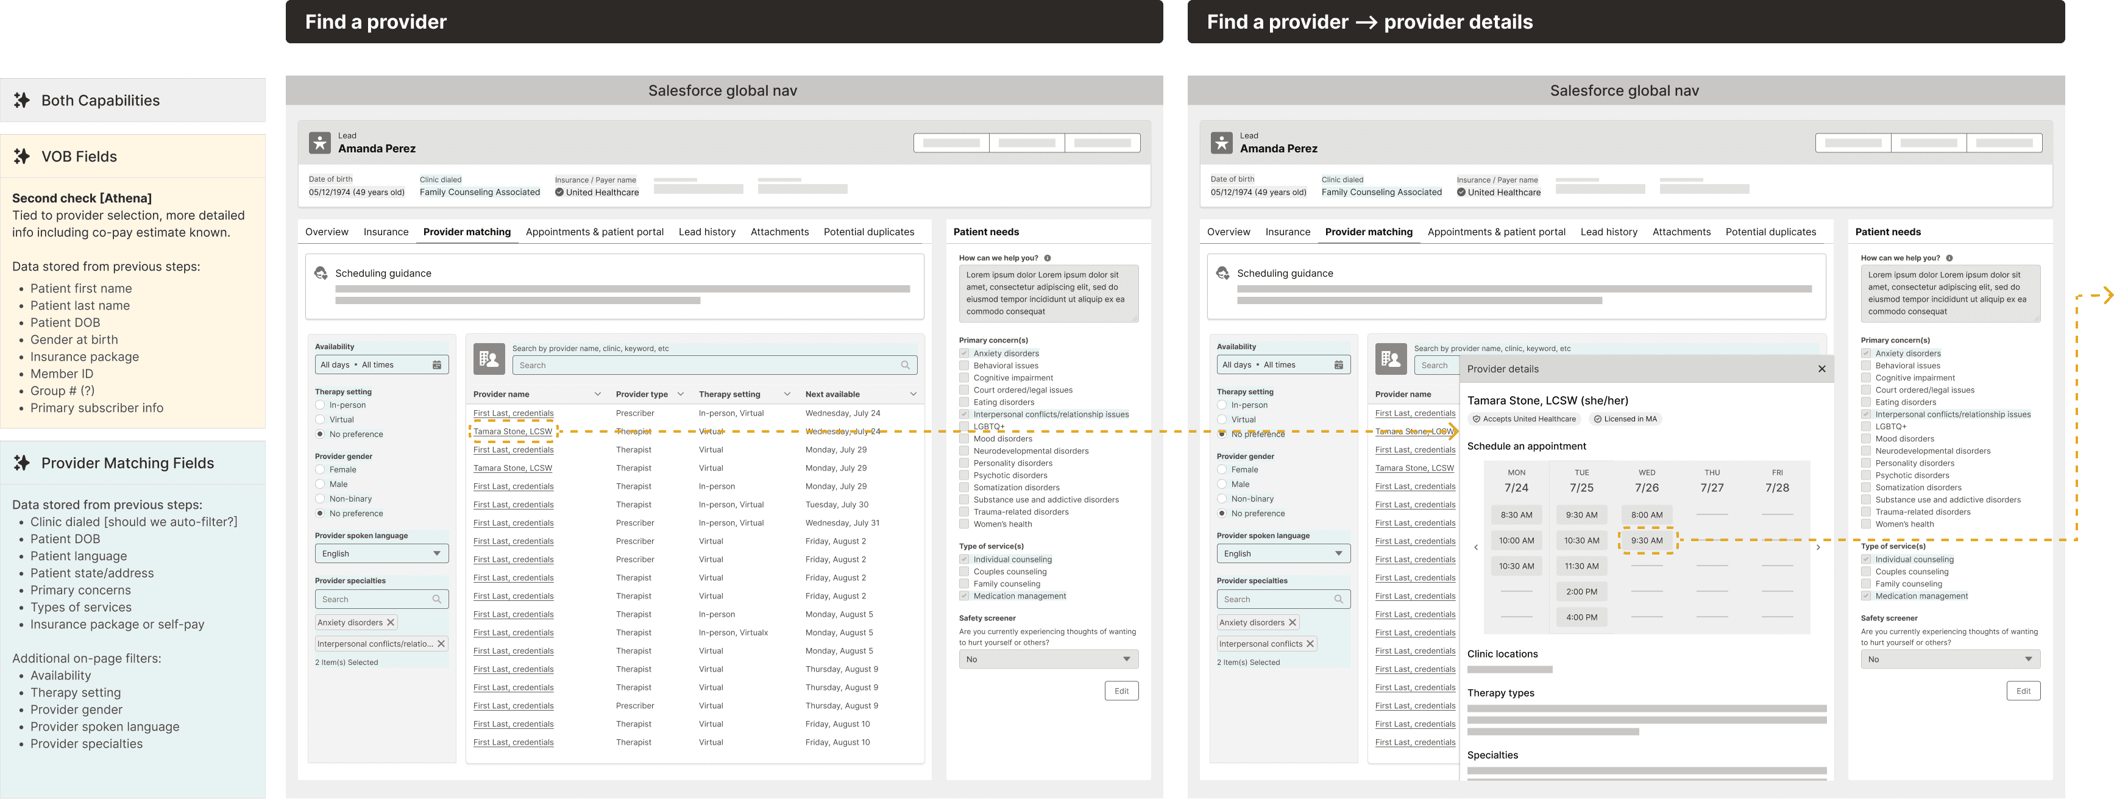Expand the Provider name column chevron on Find a provider screen
The width and height of the screenshot is (2114, 799).
(597, 394)
